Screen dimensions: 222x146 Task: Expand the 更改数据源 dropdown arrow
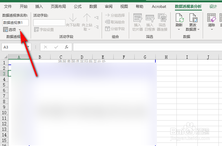click(x=198, y=29)
